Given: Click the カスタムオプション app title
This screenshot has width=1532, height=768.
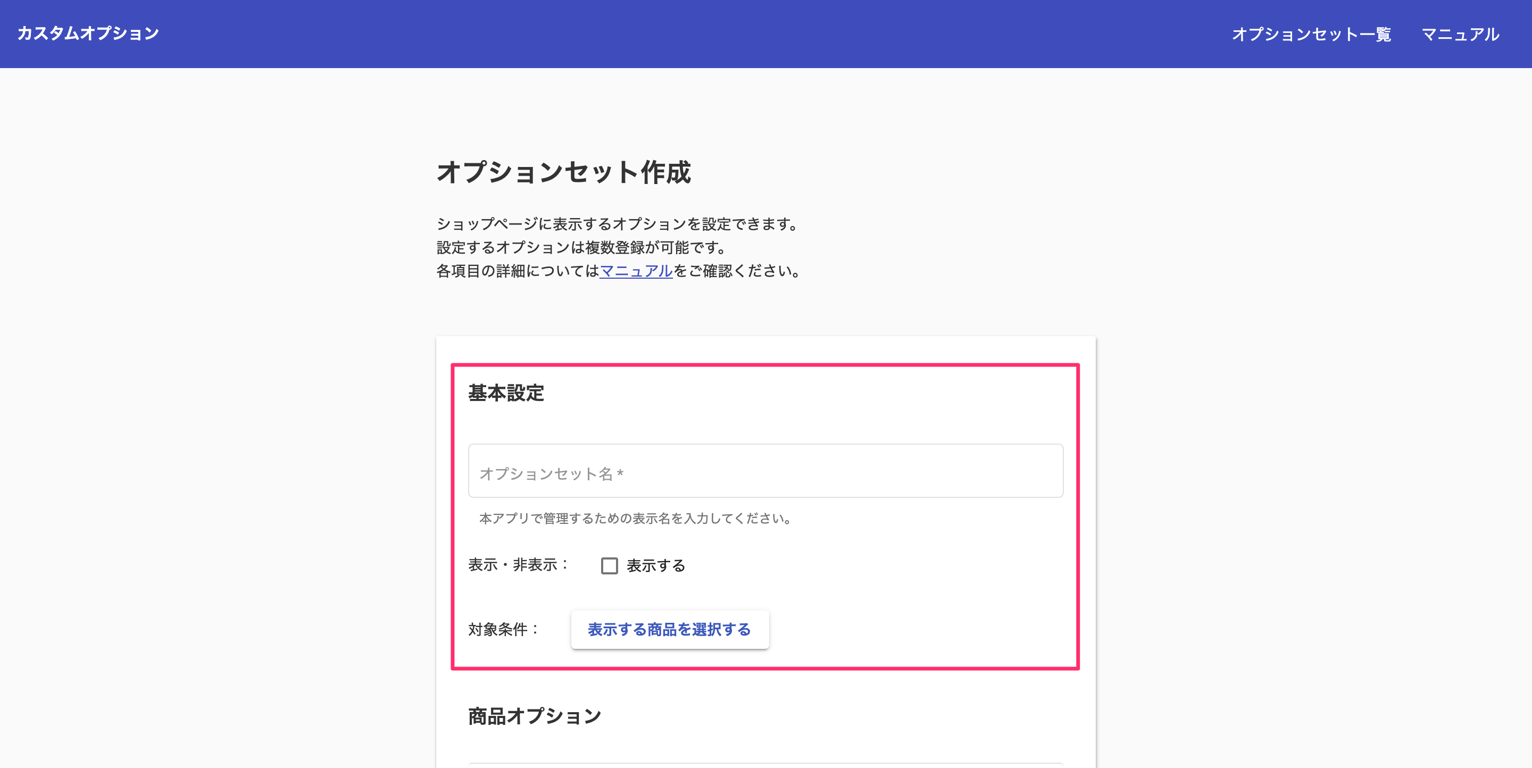Looking at the screenshot, I should (88, 34).
